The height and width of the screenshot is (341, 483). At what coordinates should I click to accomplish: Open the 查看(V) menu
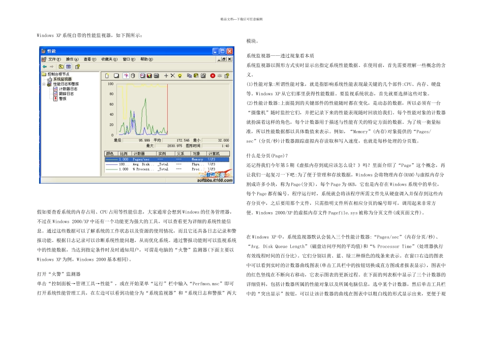coord(90,59)
